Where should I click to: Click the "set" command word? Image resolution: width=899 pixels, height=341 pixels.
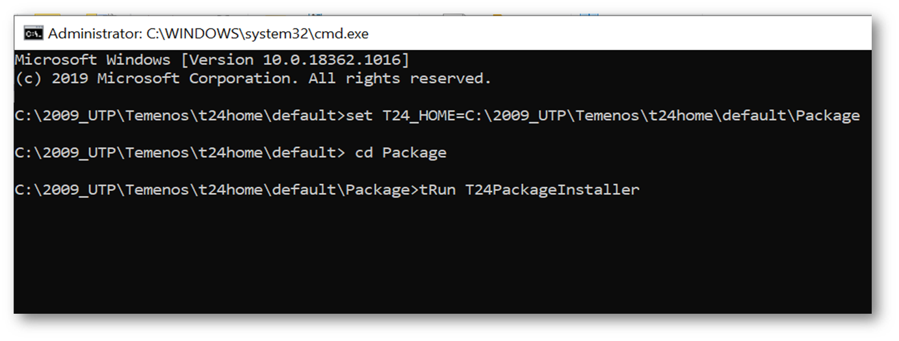(x=359, y=116)
